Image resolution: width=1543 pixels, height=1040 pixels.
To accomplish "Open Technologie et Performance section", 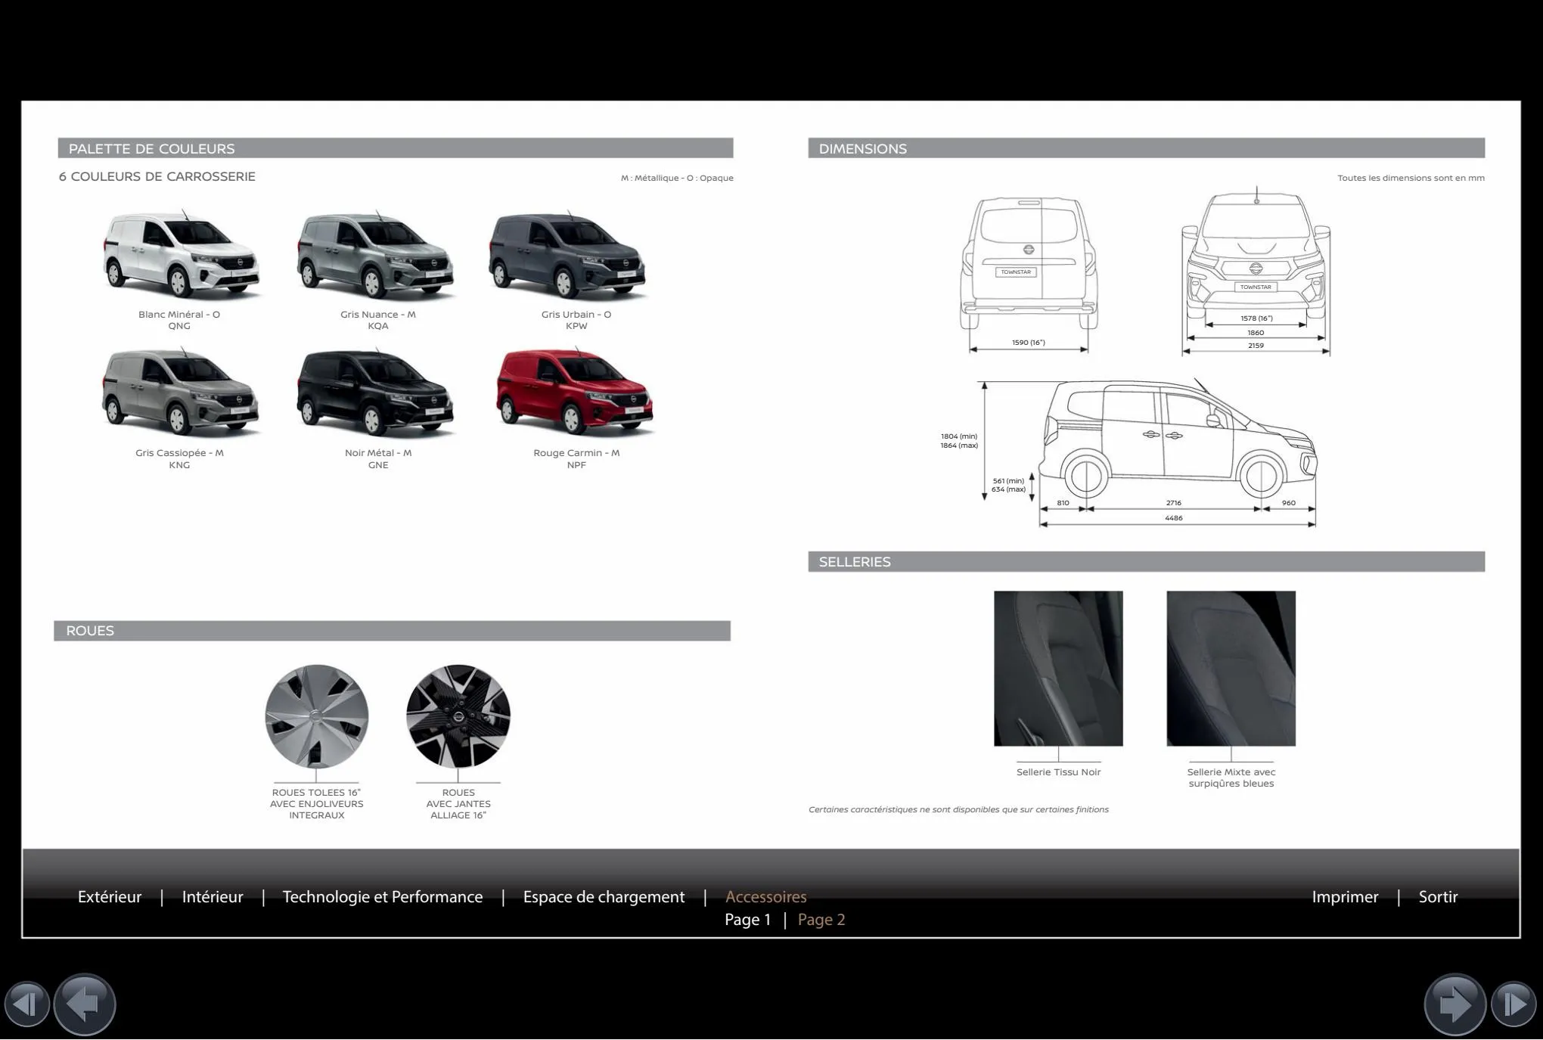I will (x=383, y=897).
